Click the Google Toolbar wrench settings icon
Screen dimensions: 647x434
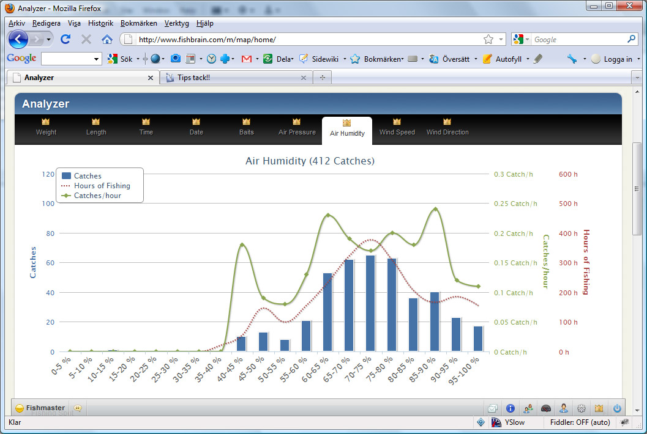pos(572,59)
